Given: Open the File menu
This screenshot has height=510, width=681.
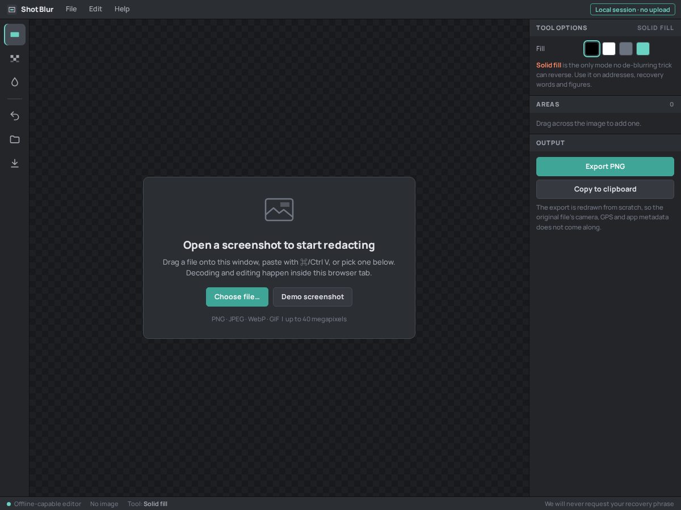Looking at the screenshot, I should click(71, 9).
